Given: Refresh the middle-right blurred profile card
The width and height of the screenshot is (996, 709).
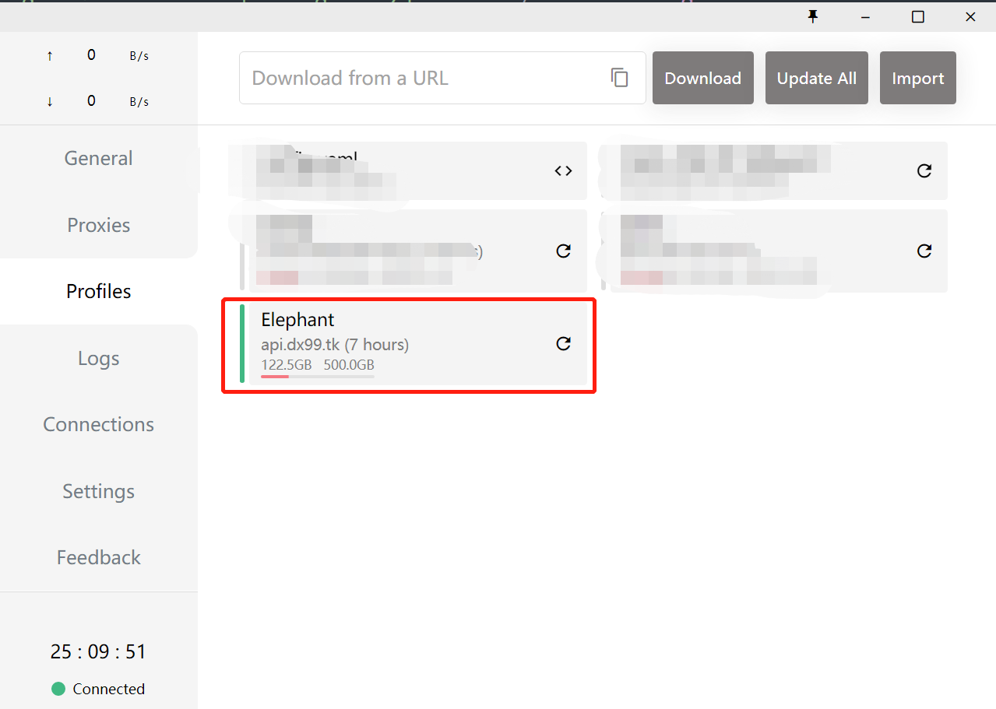Looking at the screenshot, I should tap(924, 251).
